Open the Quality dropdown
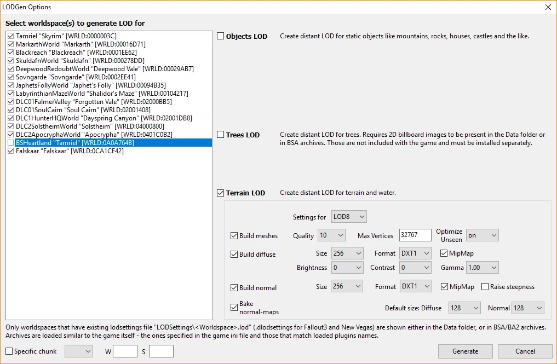This screenshot has height=364, width=557. 331,235
